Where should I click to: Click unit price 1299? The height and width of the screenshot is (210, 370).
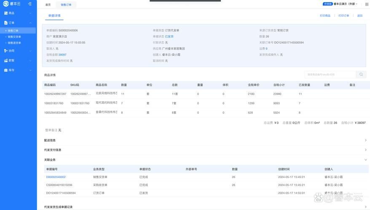tap(251, 103)
